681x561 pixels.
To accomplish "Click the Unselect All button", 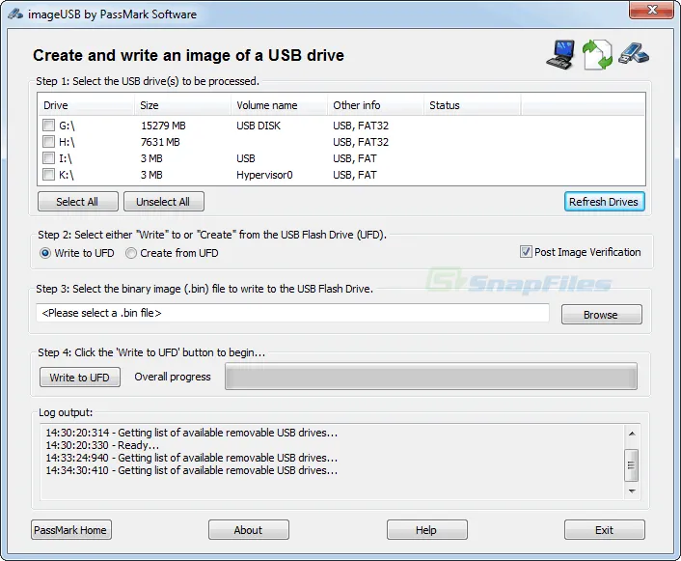I will tap(164, 202).
